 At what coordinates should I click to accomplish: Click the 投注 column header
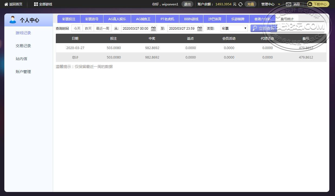pos(113,39)
